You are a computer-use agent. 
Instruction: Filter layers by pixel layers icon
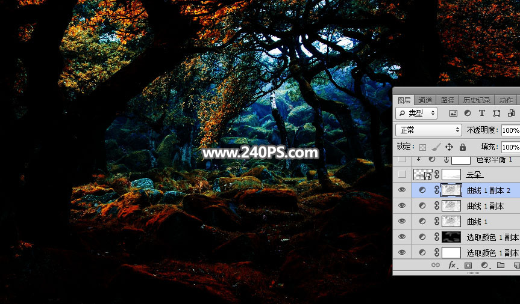point(453,114)
